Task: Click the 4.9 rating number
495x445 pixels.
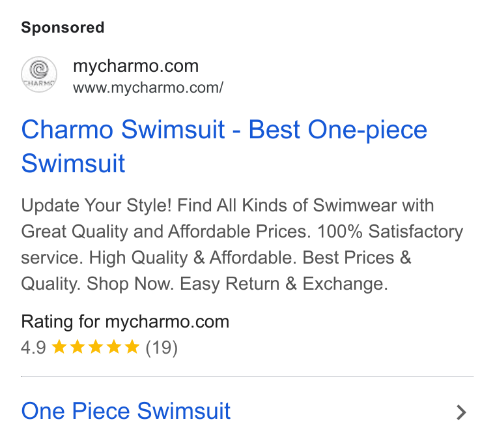Action: tap(33, 348)
